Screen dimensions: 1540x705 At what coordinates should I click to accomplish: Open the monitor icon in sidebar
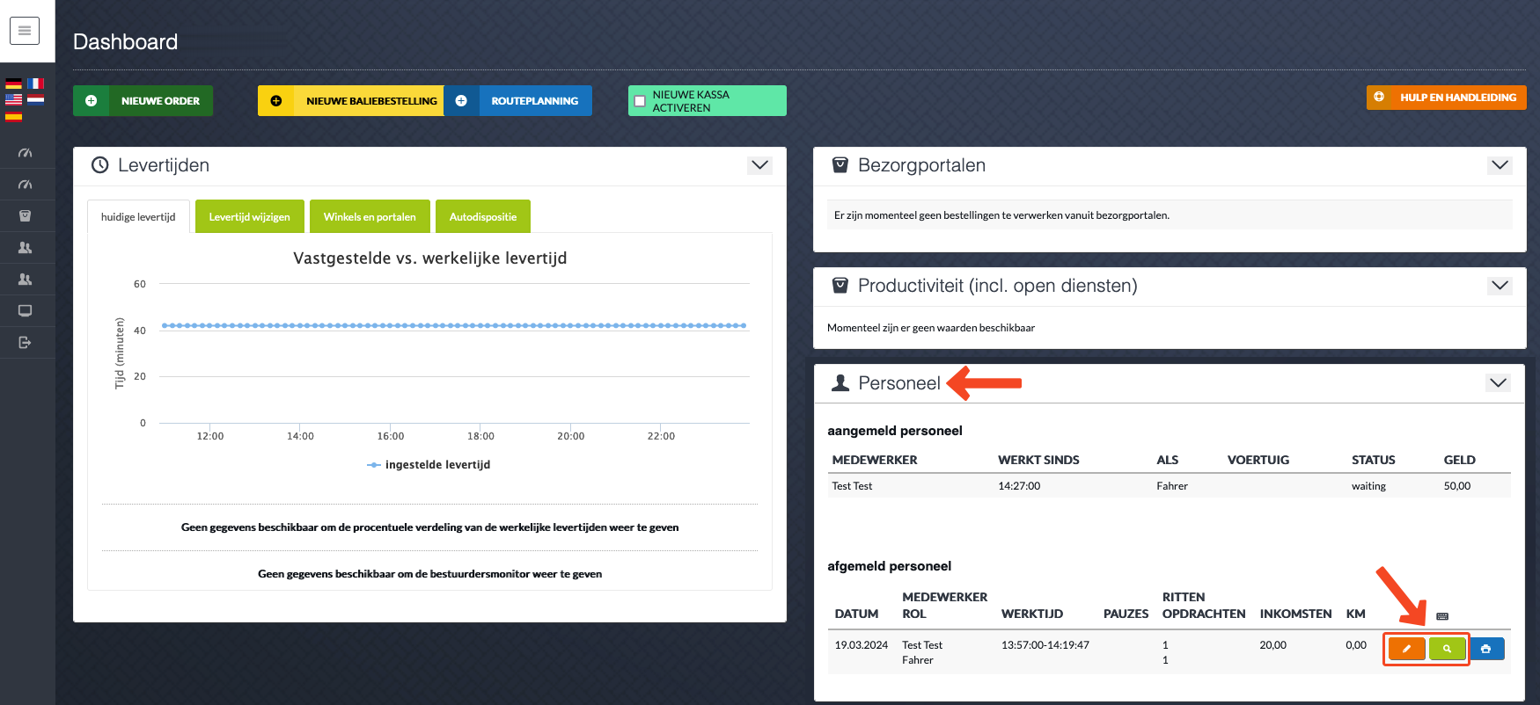26,311
